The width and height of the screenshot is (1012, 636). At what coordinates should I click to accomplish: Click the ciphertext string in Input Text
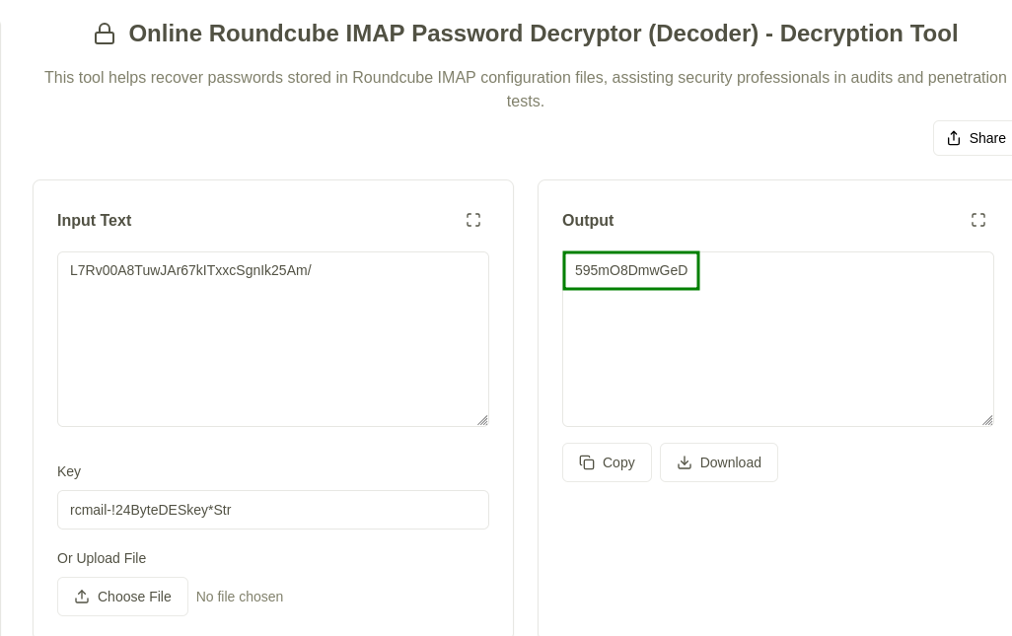tap(190, 269)
